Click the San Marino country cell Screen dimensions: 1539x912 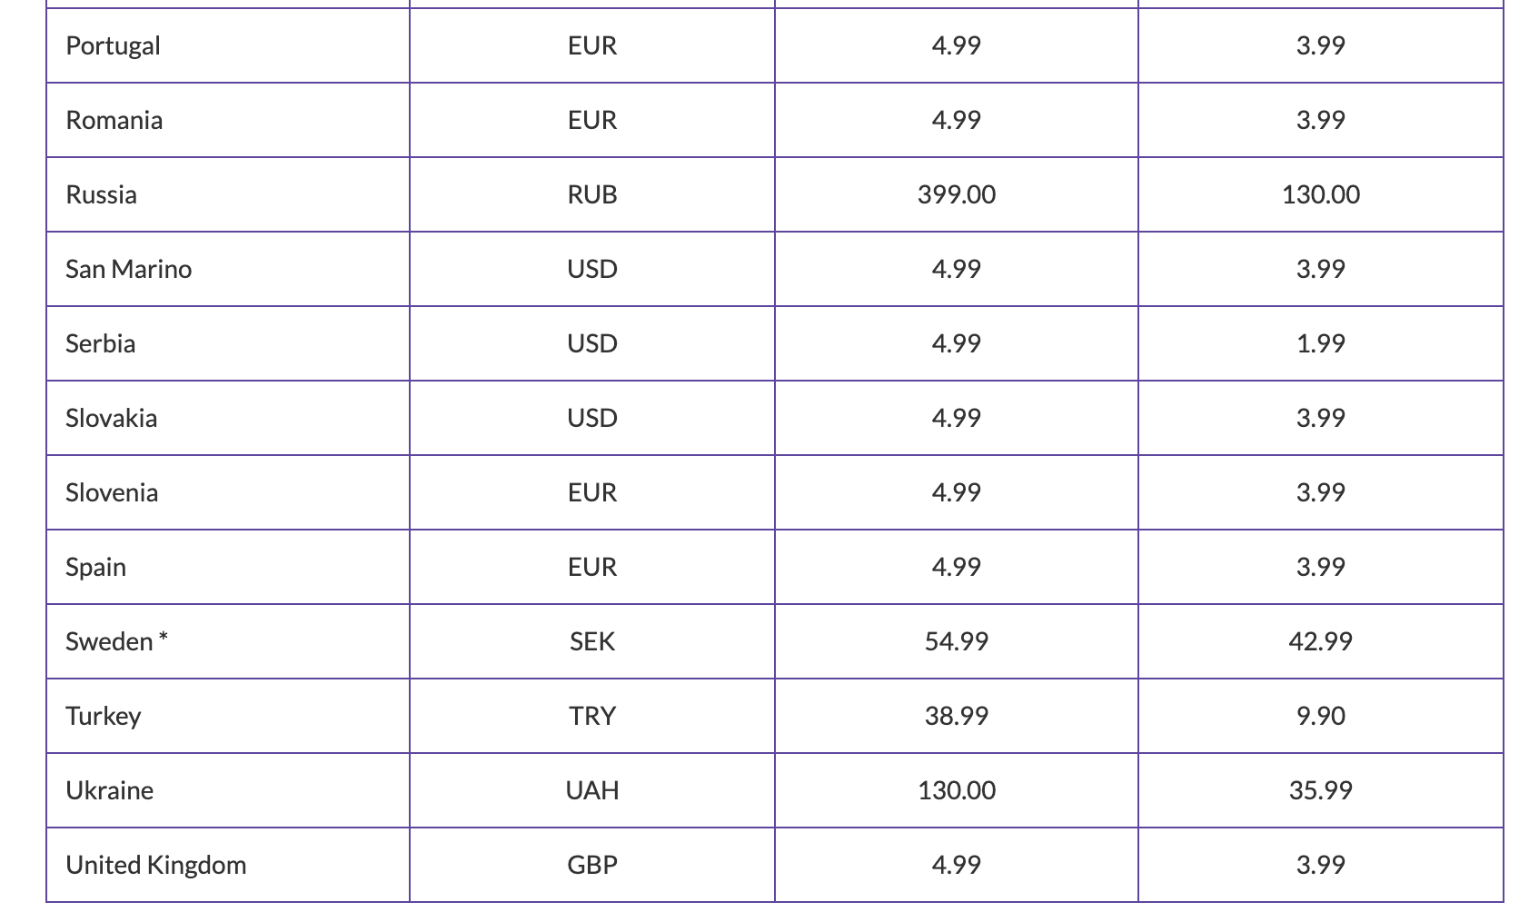point(129,269)
